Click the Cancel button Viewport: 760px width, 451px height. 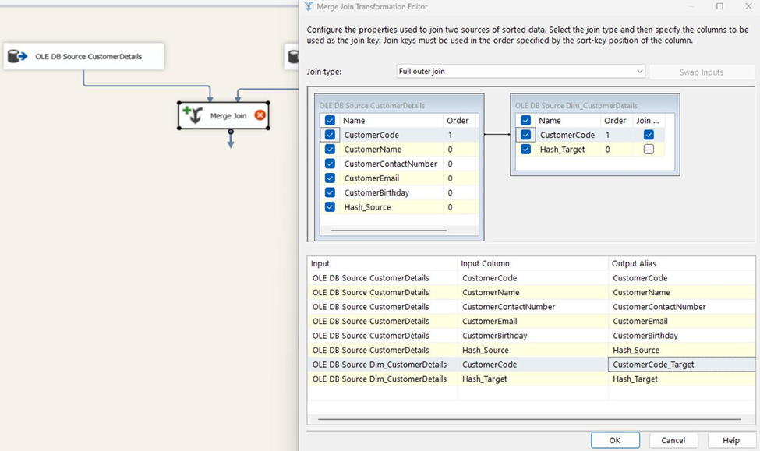[673, 439]
